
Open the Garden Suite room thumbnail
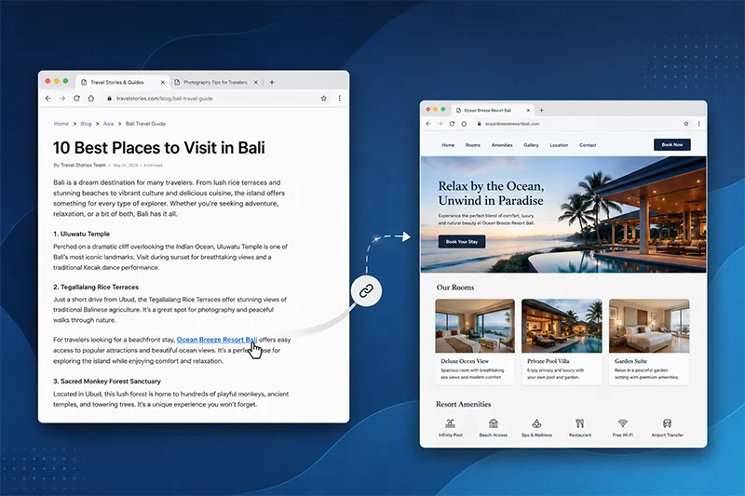tap(649, 326)
